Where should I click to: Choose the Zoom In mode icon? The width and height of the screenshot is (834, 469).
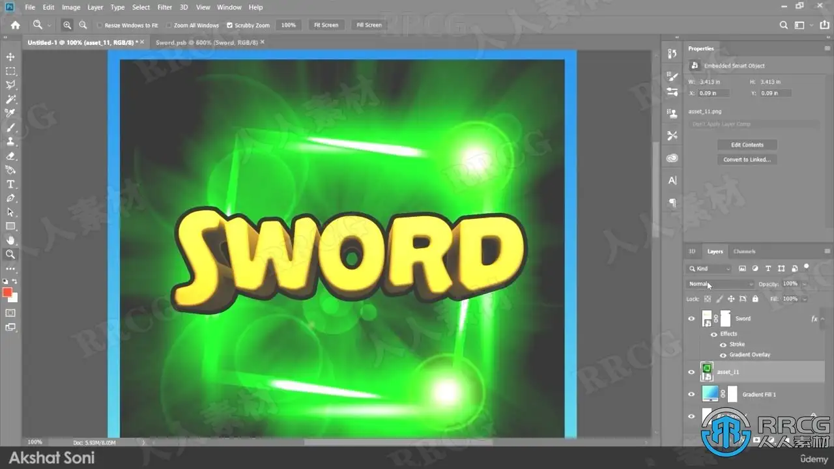click(67, 25)
